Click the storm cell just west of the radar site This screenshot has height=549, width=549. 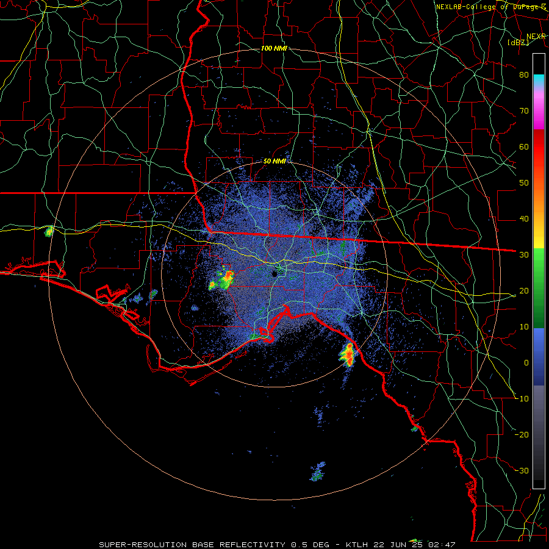(221, 279)
